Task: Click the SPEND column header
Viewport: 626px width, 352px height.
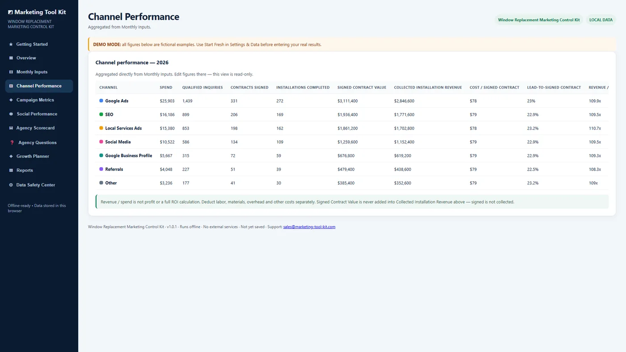Action: pos(166,88)
